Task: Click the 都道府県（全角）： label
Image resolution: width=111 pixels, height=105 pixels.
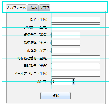Action: tap(37, 43)
